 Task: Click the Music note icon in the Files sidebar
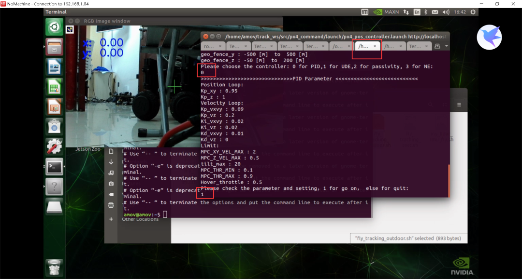coord(111,173)
